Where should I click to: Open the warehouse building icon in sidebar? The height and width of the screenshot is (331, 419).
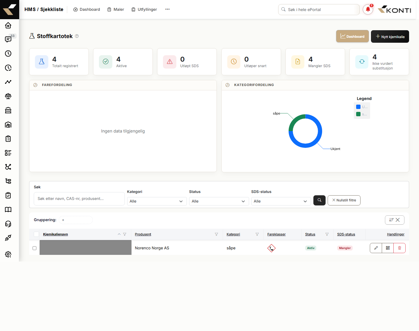pos(8,125)
